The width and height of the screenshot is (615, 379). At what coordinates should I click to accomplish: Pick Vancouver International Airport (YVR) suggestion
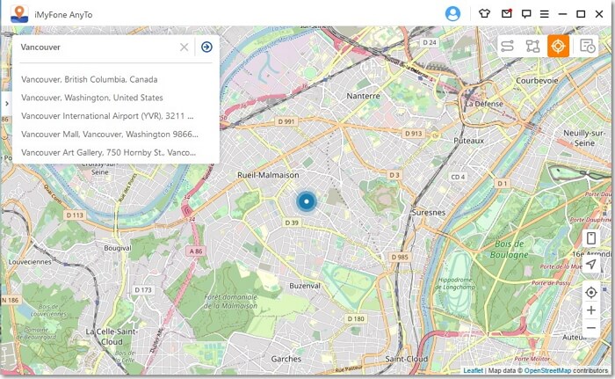click(x=107, y=115)
